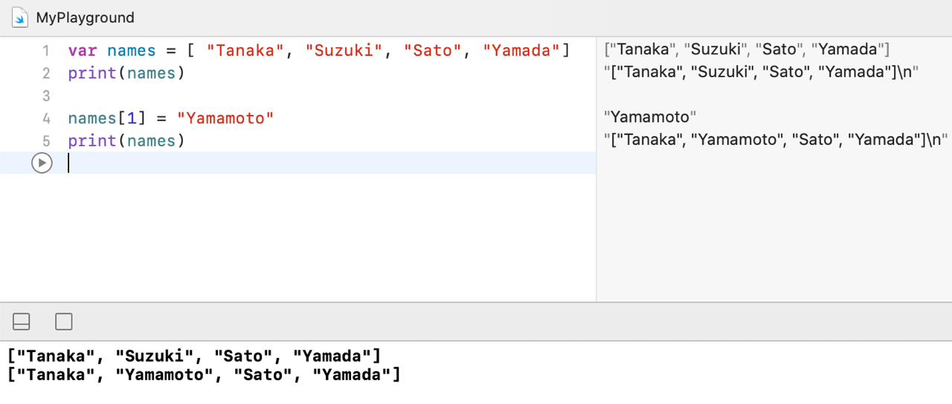
Task: Select line number 4 in the gutter
Action: (x=46, y=118)
